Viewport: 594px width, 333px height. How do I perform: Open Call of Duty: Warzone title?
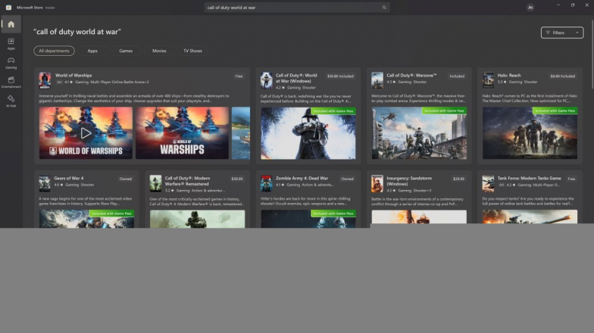412,75
